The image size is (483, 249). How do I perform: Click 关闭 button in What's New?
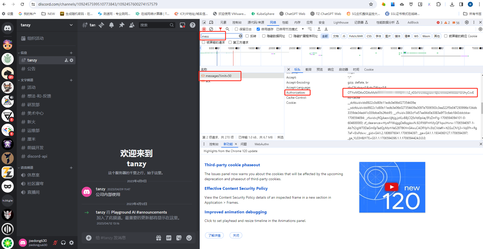pyautogui.click(x=236, y=235)
